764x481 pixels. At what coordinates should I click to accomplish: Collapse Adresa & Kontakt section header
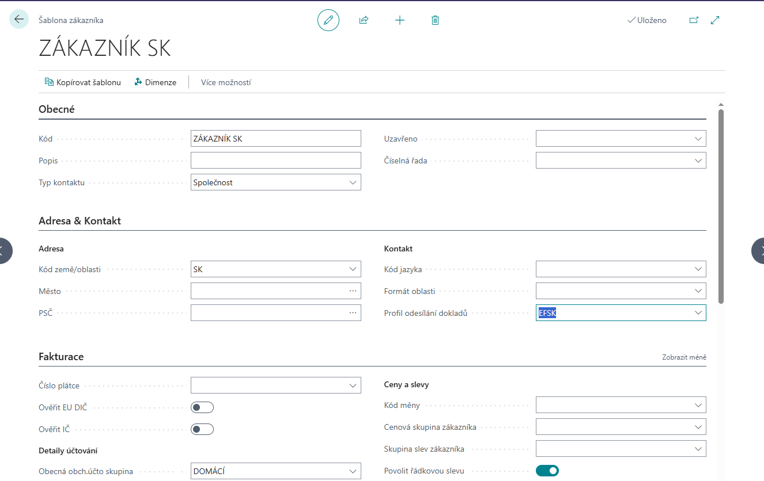click(x=80, y=221)
